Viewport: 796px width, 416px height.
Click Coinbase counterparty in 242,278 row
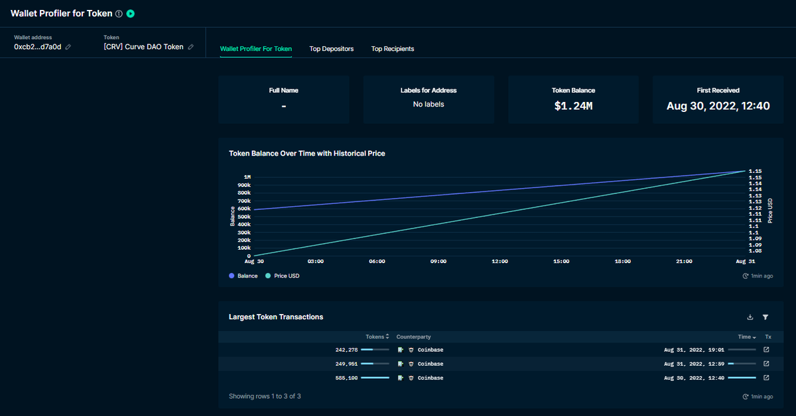pos(431,350)
